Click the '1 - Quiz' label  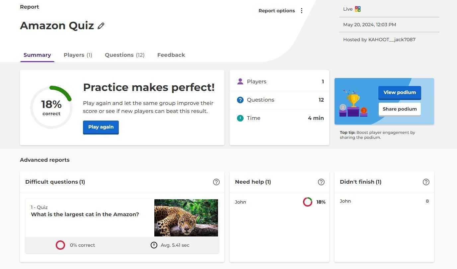[x=39, y=207]
